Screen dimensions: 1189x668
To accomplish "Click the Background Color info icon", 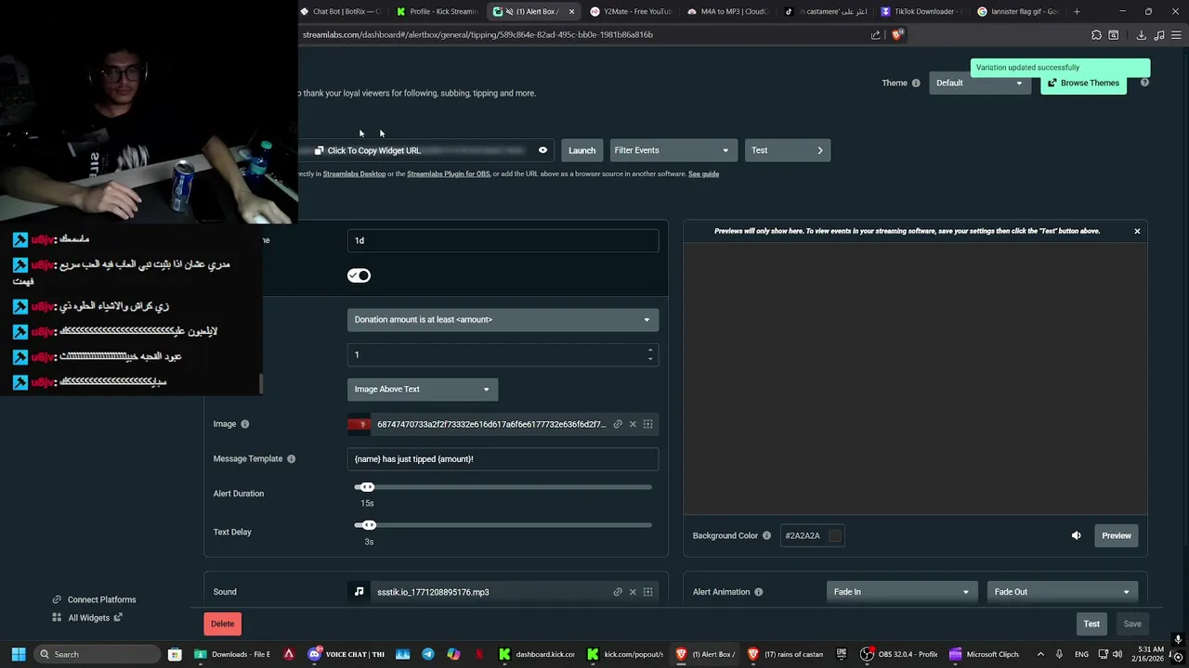I will (x=767, y=536).
